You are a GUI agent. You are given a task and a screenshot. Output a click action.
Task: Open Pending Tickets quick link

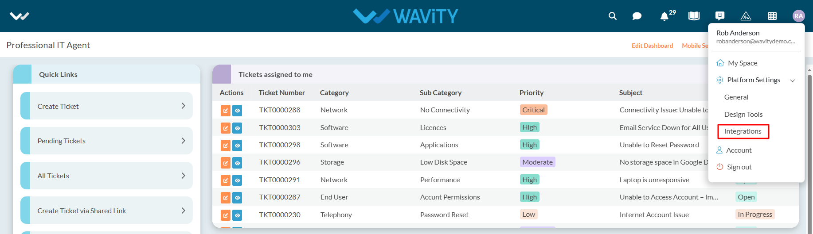point(106,141)
